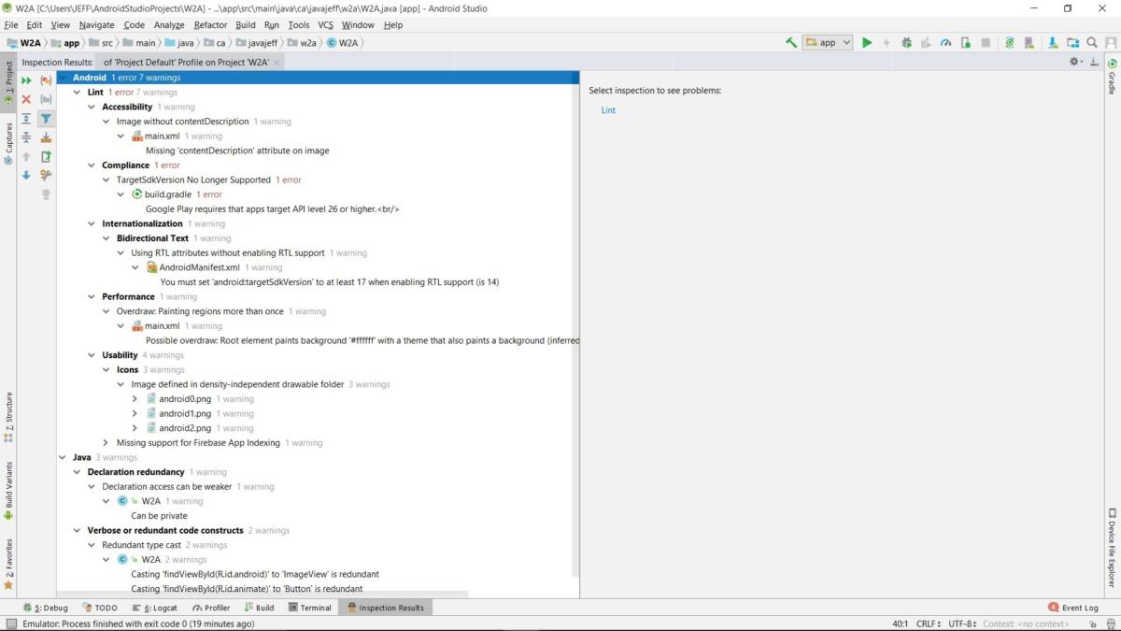Run the app with green play button
The width and height of the screenshot is (1121, 631).
click(x=867, y=42)
